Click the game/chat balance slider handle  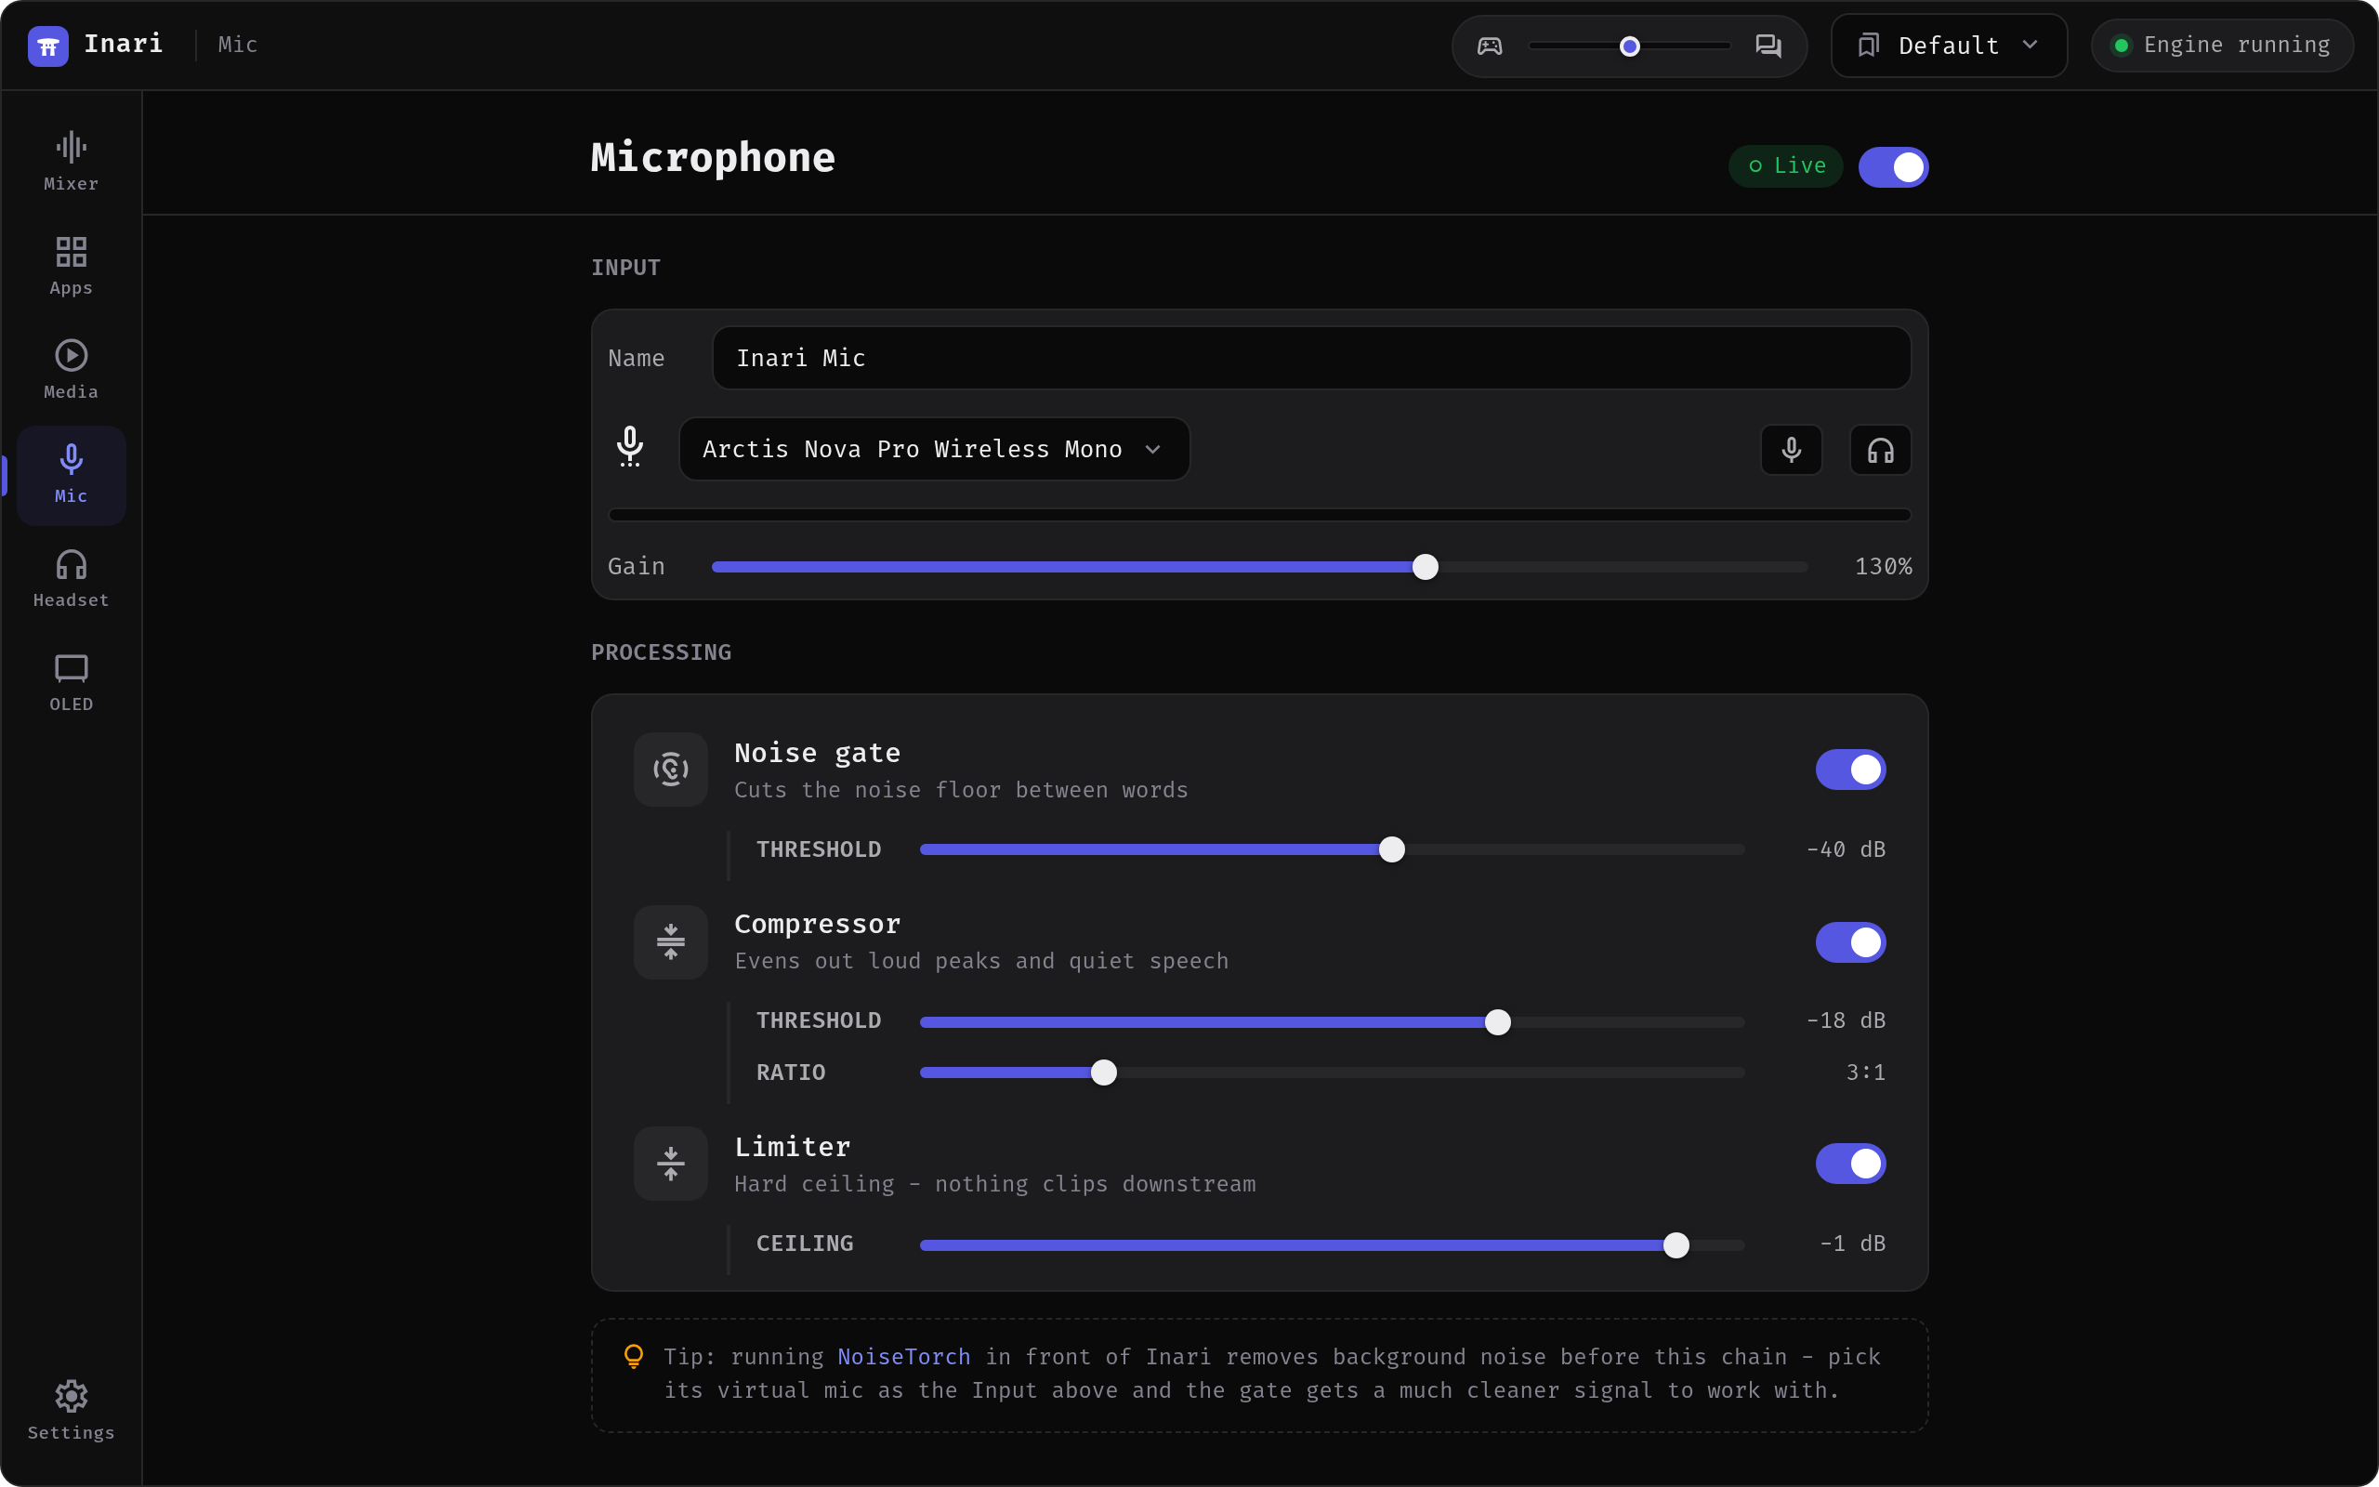(1630, 46)
